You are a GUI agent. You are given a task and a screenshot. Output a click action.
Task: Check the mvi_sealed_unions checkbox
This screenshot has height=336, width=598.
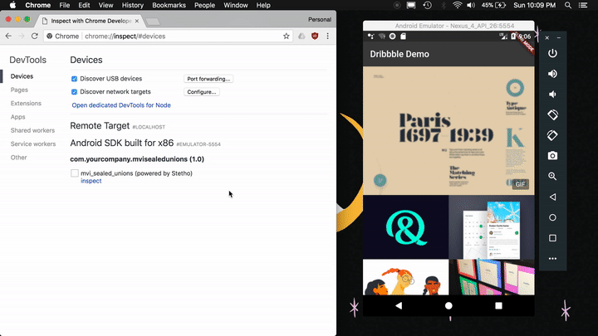(x=75, y=173)
